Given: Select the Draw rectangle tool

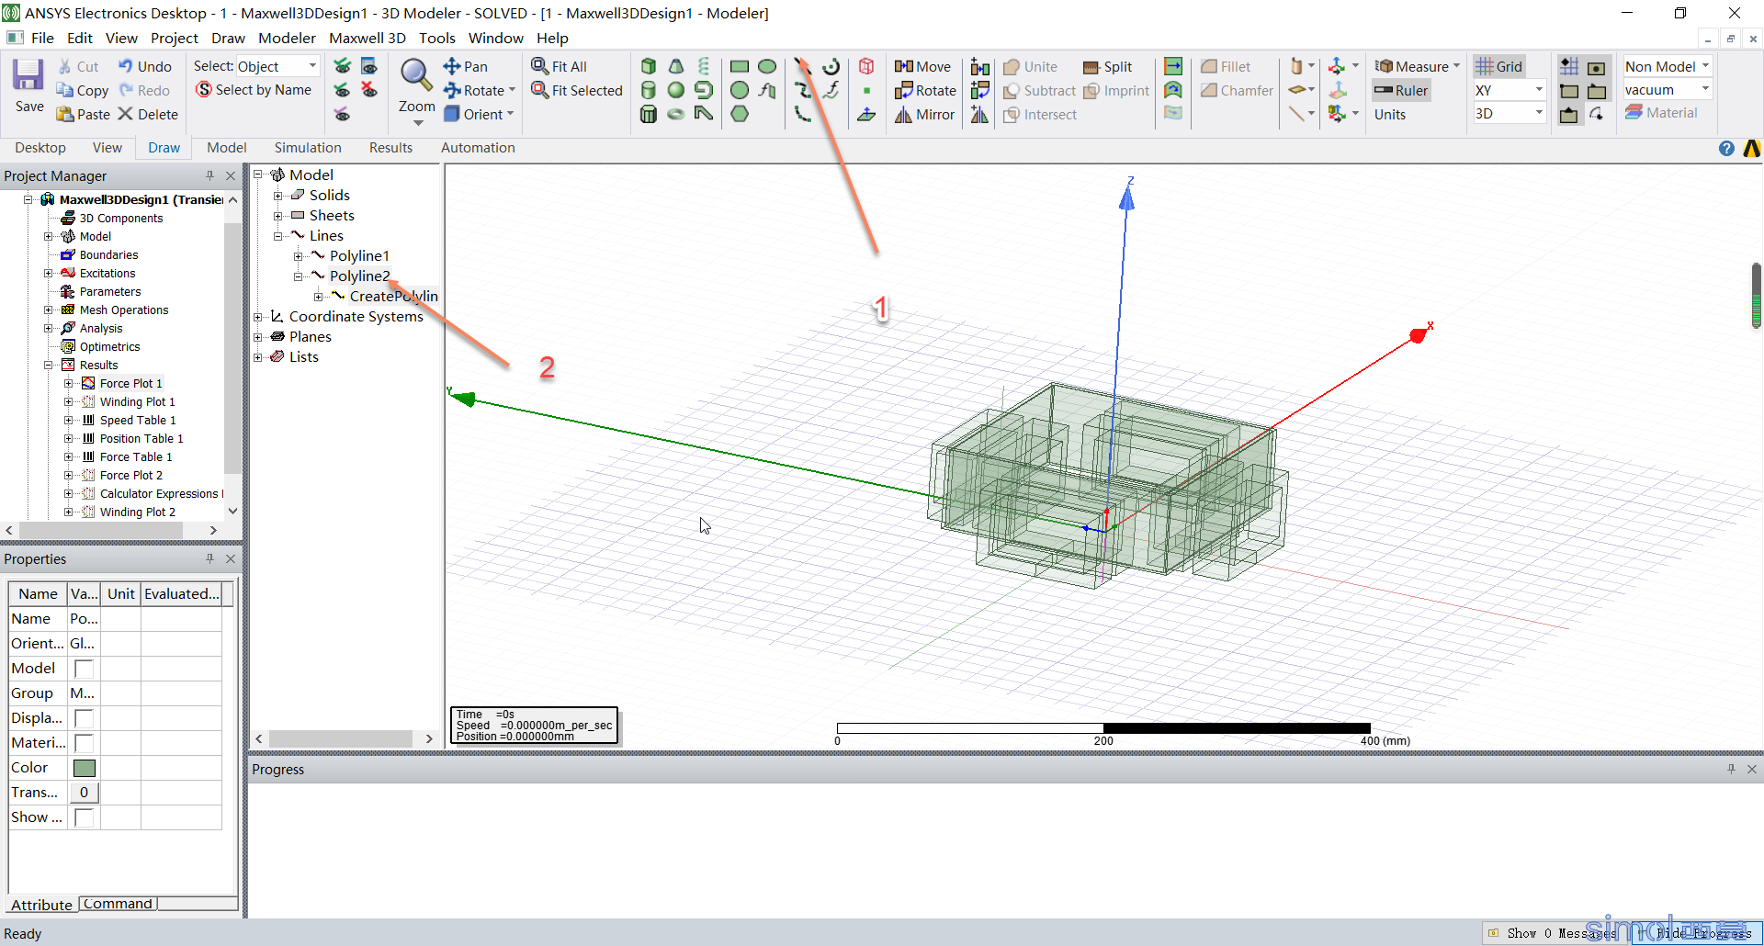Looking at the screenshot, I should (740, 66).
